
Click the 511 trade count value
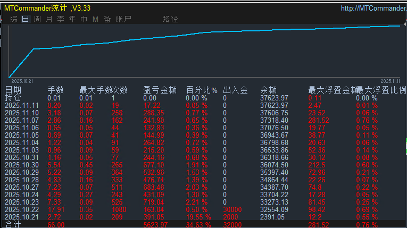(117, 187)
